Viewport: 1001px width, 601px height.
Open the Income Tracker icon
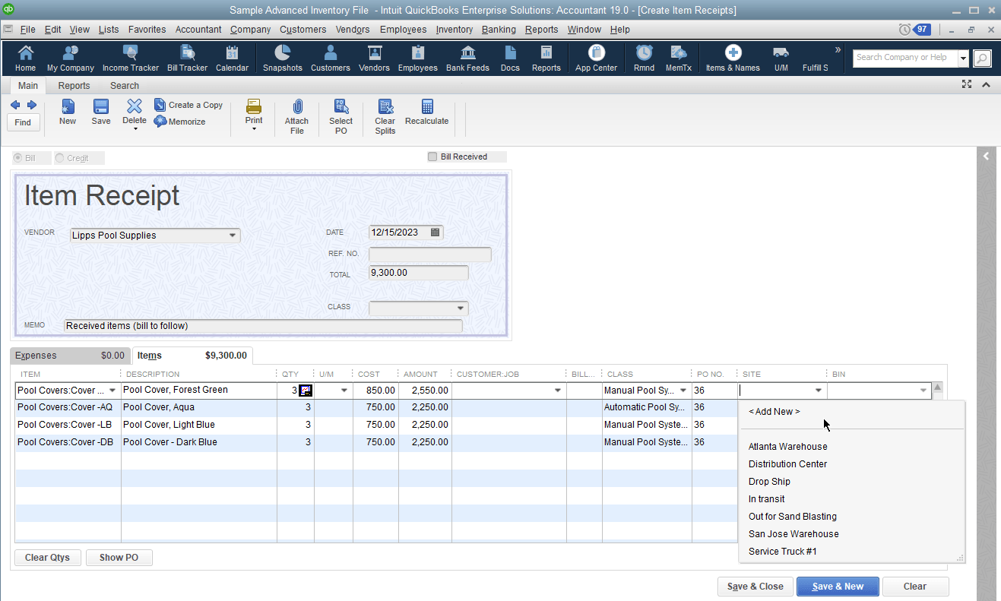(131, 59)
